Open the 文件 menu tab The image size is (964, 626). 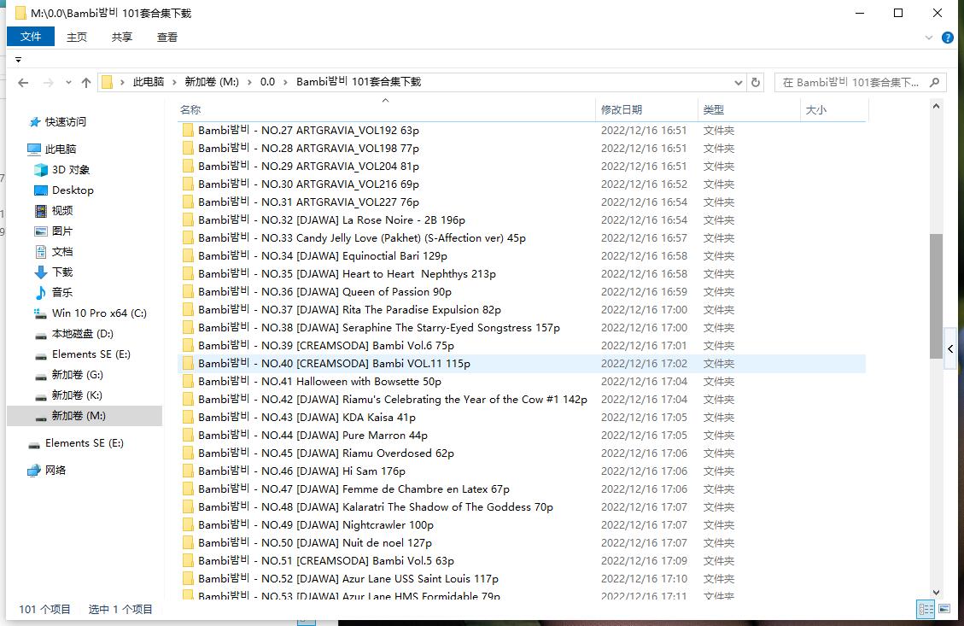tap(31, 37)
